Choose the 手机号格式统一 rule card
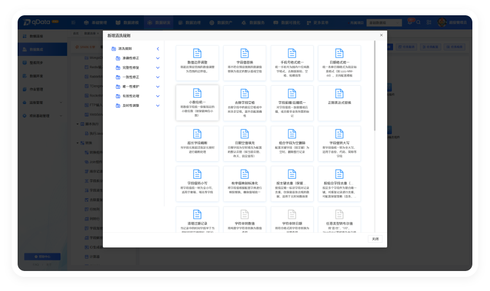 pos(292,63)
